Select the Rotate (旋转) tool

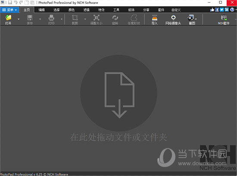point(115,18)
